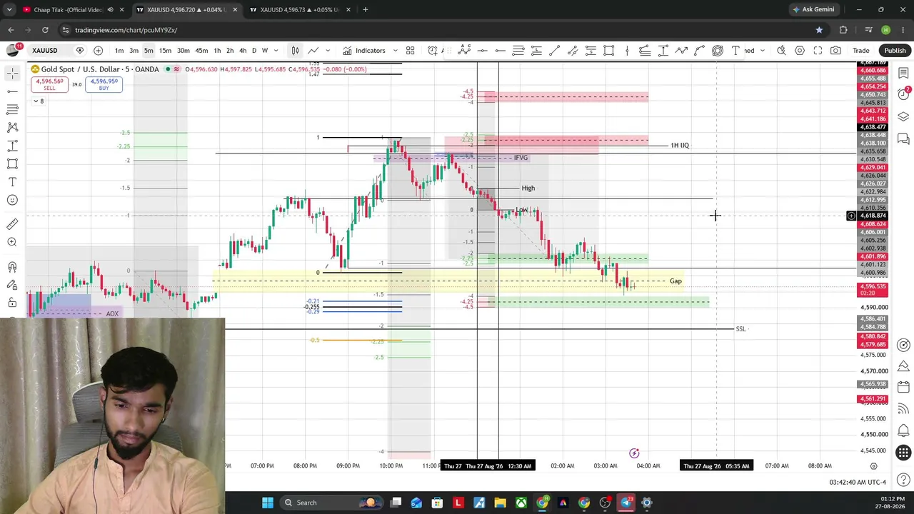Select the Zoom In tool in left sidebar
This screenshot has width=914, height=514.
click(12, 243)
